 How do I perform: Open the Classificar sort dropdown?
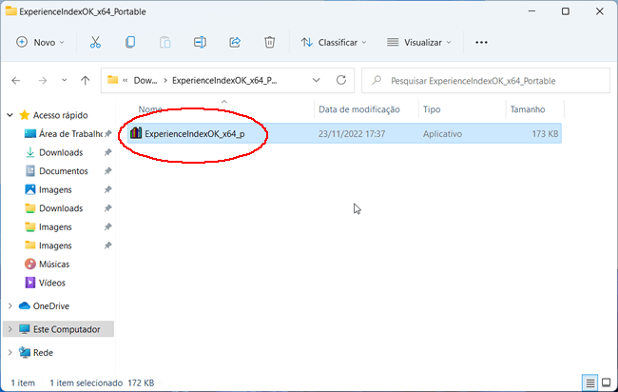click(334, 43)
